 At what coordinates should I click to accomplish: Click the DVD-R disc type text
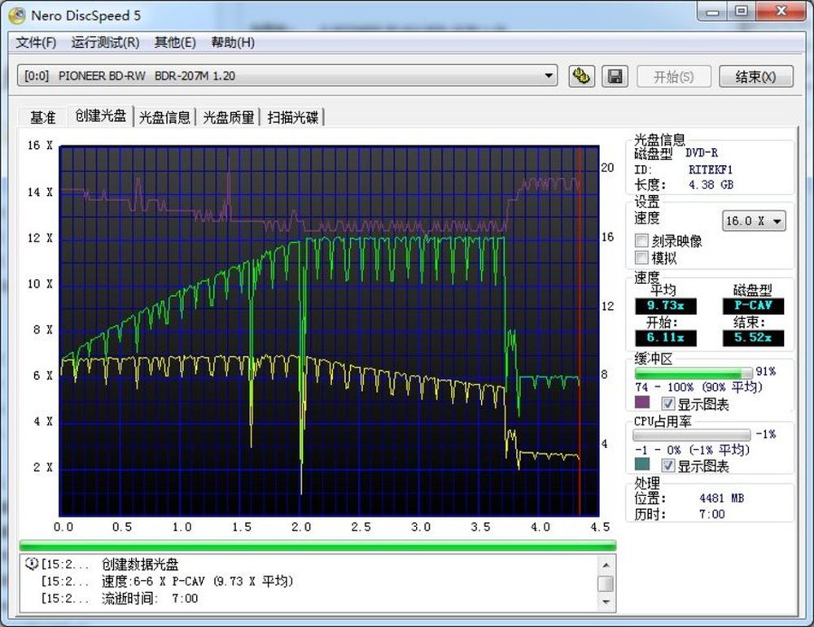tap(702, 153)
